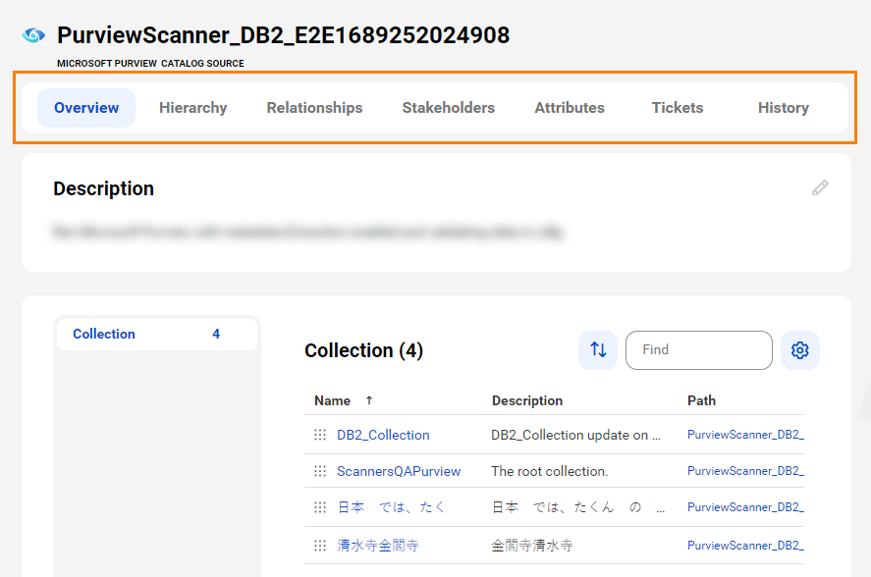Open the 日本 では、たく collection link

[x=392, y=507]
